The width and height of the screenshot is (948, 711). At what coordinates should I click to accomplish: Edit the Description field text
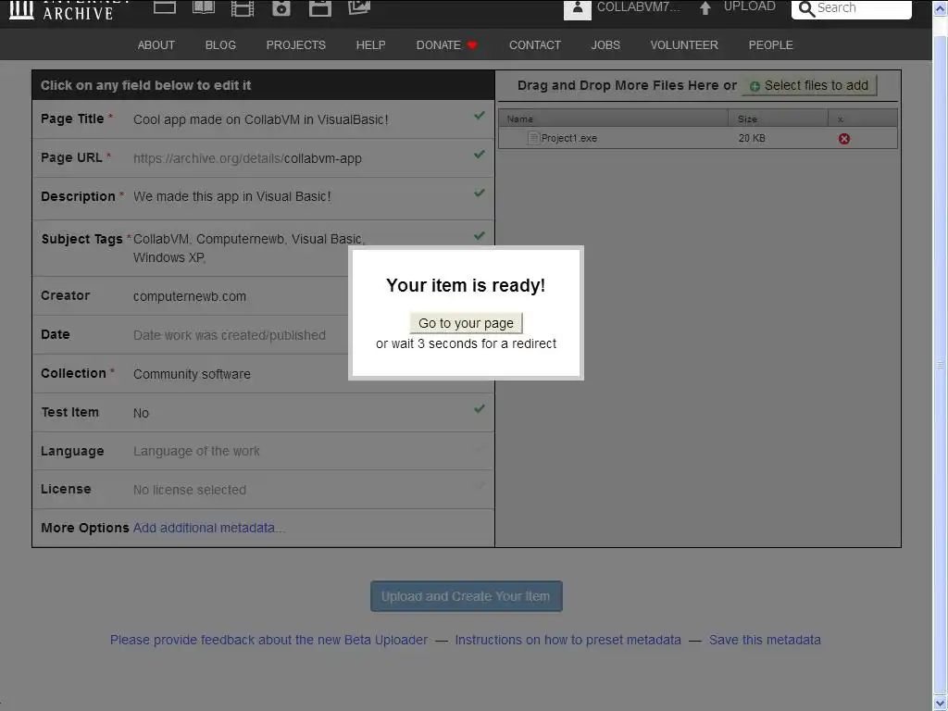(232, 196)
